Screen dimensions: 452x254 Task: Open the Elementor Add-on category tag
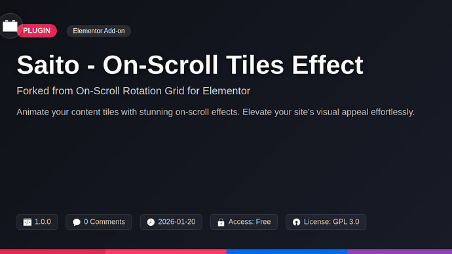coord(98,31)
